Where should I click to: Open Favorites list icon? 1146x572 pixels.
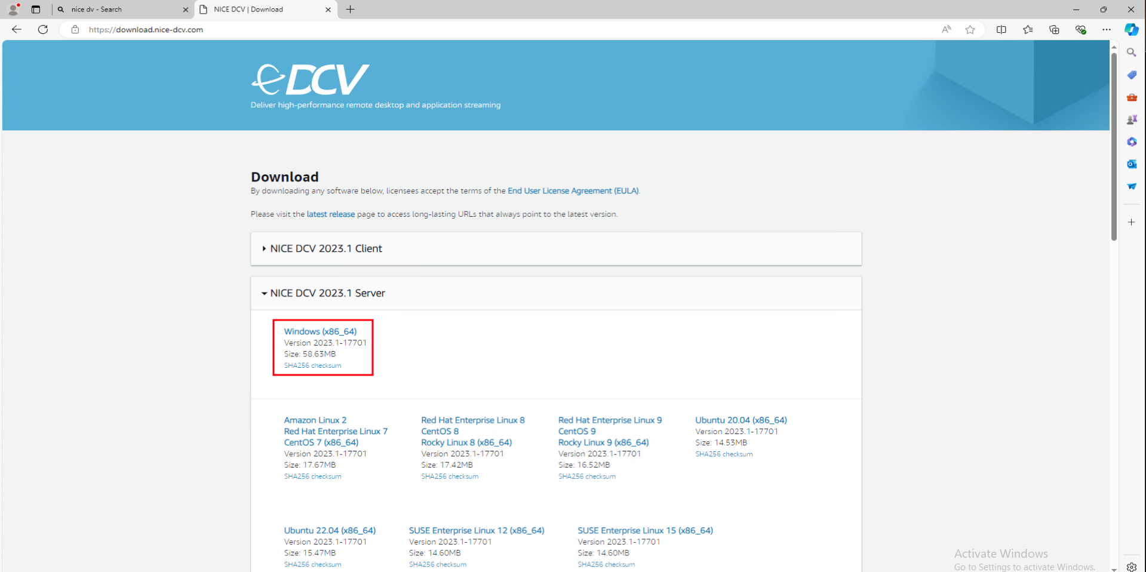pos(1028,29)
